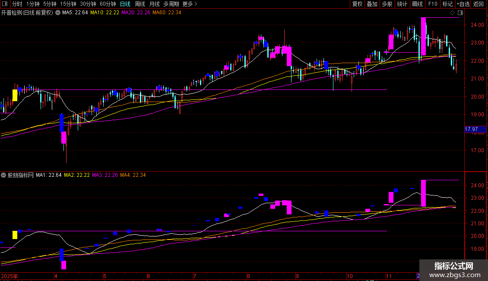Viewport: 488px width, 281px height.
Task: Switch to 分时 chart view
Action: [17, 4]
